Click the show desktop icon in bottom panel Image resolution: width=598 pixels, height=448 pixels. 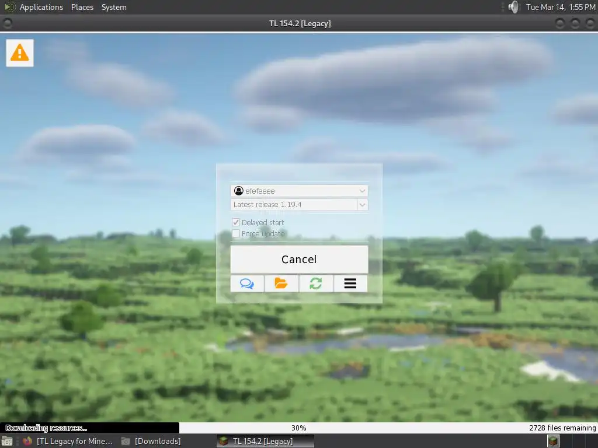pos(7,441)
